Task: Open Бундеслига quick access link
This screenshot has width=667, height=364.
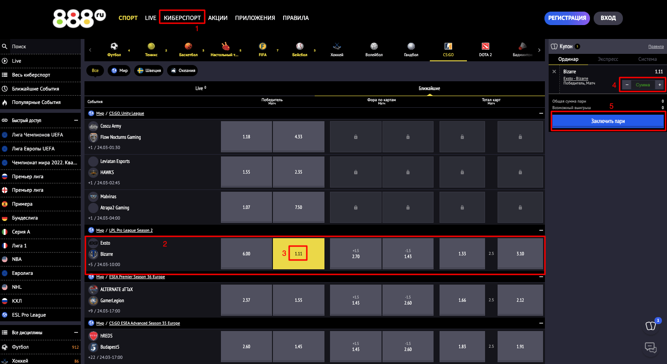Action: tap(40, 218)
